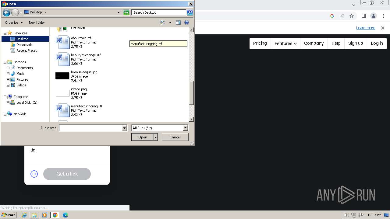
Task: Select Local Disk (C:)
Action: (x=27, y=103)
